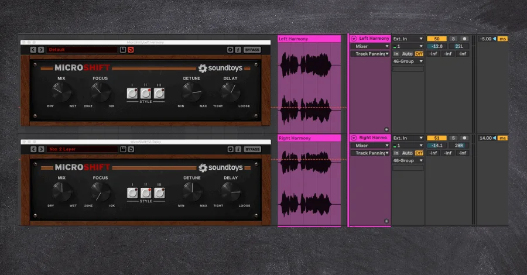Open info icon in Vox 2 Layer plugin
Screen dimensions: 527x275
coord(238,149)
